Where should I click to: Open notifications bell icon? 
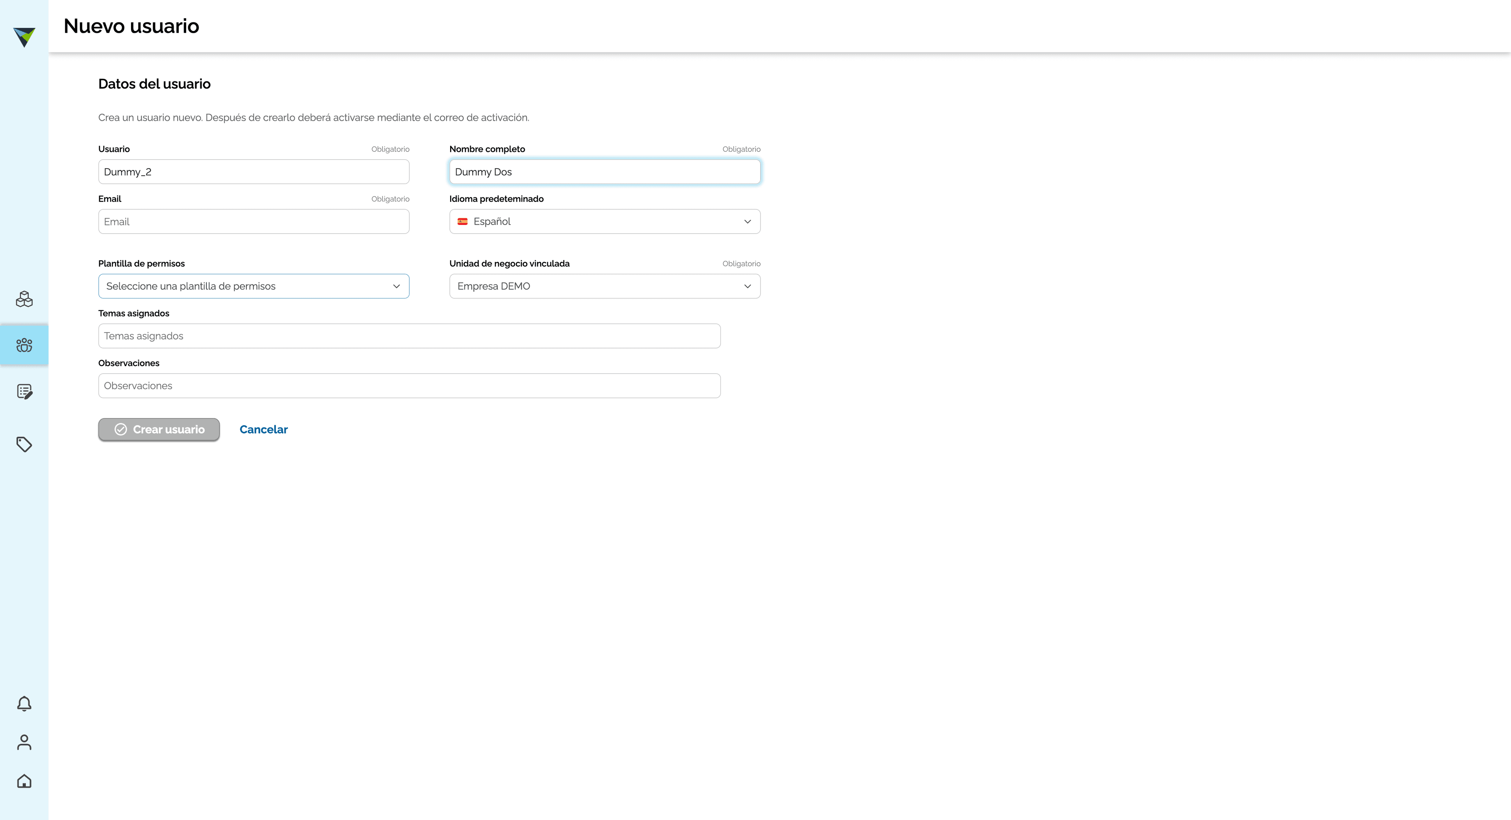(x=24, y=703)
